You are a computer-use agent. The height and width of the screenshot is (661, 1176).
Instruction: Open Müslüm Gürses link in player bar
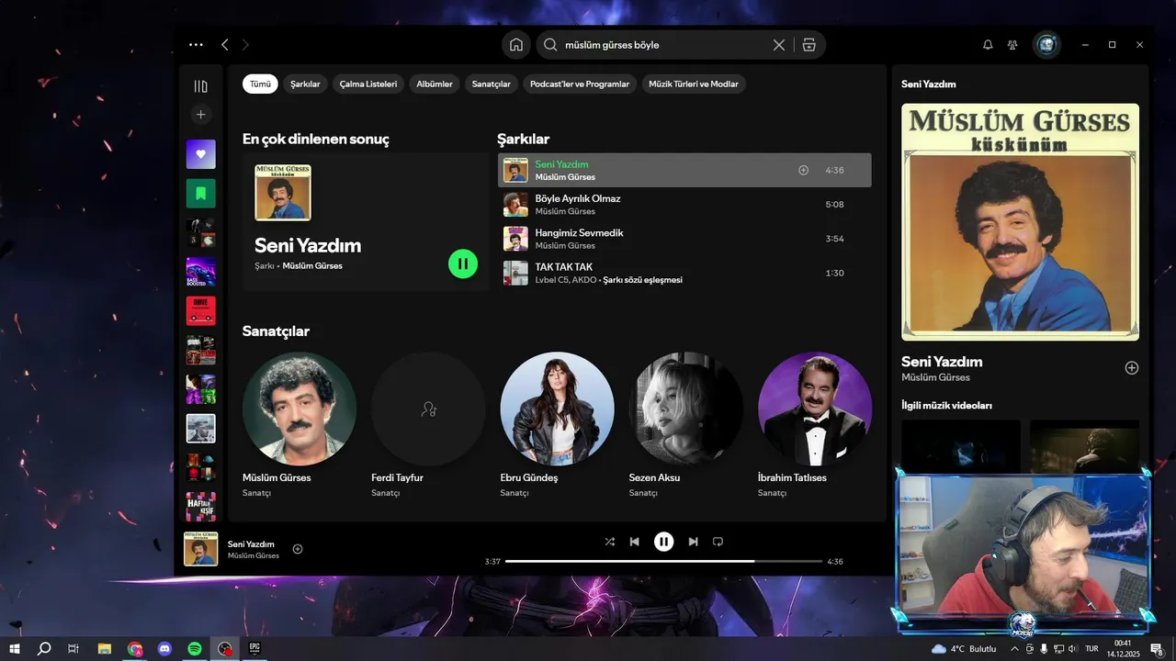pyautogui.click(x=254, y=556)
